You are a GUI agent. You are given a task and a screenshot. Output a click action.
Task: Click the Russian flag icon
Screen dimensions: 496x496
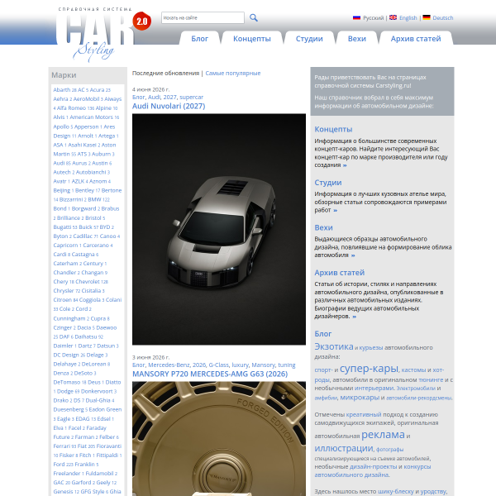click(x=356, y=17)
